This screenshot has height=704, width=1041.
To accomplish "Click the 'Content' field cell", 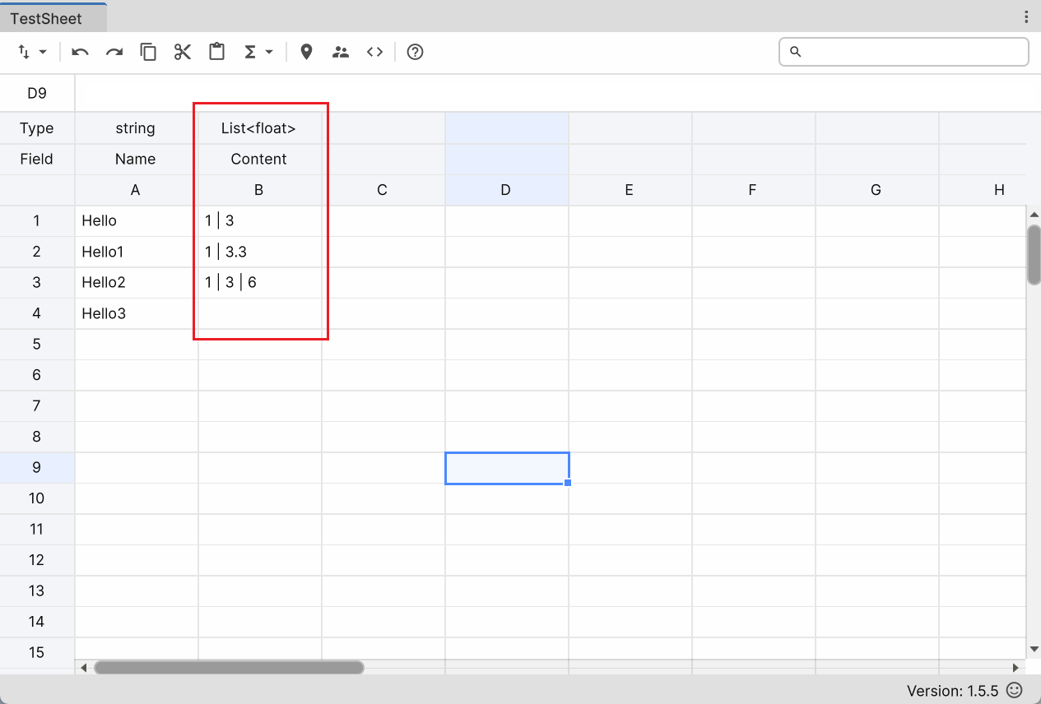I will click(259, 159).
